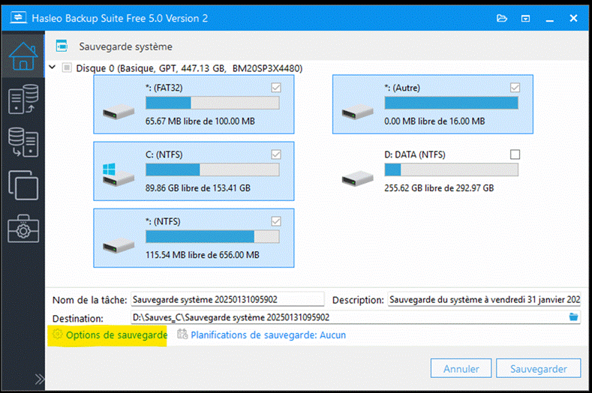Toggle the 656 MB NTFS partition checkbox
This screenshot has width=592, height=393.
pos(276,221)
